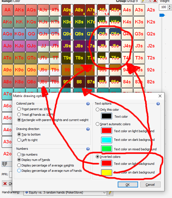Open help for Drawing direction section
The image size is (172, 198).
coord(88,129)
